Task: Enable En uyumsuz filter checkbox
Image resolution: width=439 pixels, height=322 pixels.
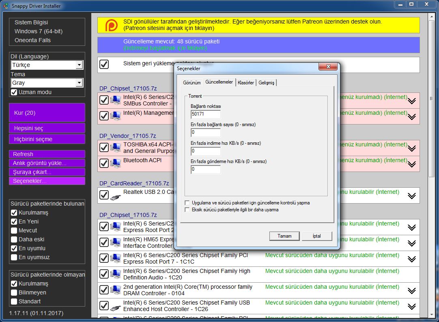Action: pos(14,258)
